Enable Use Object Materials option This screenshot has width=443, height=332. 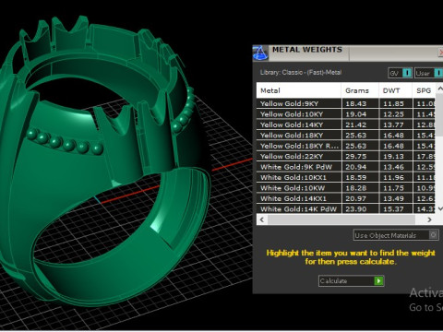396,235
